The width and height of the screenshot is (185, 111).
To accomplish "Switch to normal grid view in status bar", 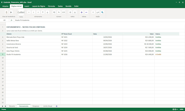I will 174,109.
